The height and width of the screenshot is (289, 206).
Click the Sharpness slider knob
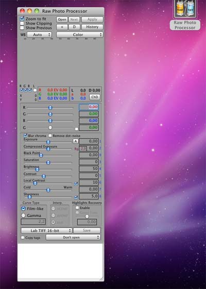pyautogui.click(x=30, y=197)
